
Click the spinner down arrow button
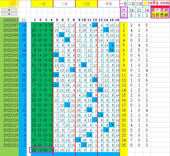pos(9,14)
